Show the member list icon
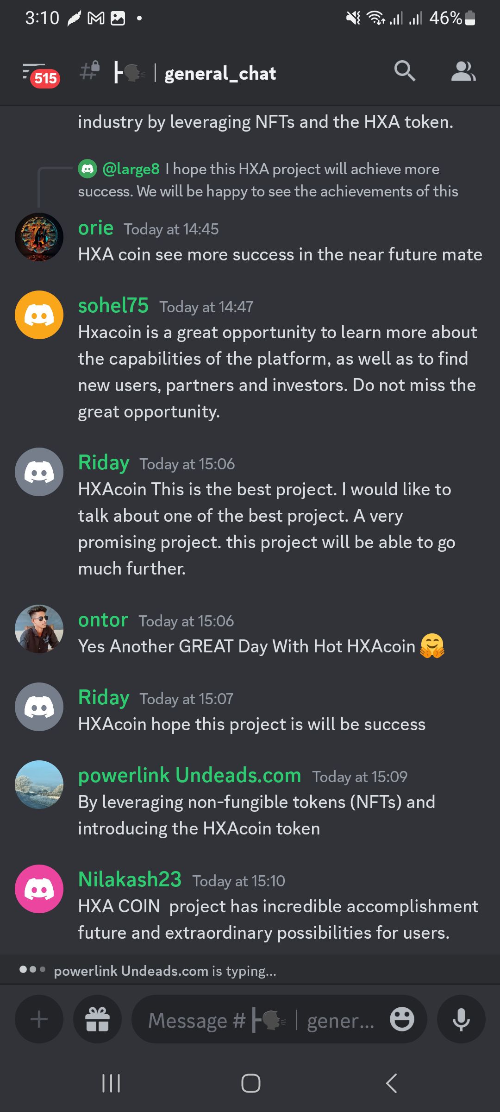Screen dimensions: 500x1112 (x=463, y=71)
